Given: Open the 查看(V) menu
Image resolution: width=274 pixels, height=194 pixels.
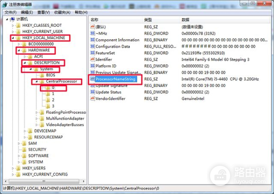Looking at the screenshot, I should tap(43, 12).
